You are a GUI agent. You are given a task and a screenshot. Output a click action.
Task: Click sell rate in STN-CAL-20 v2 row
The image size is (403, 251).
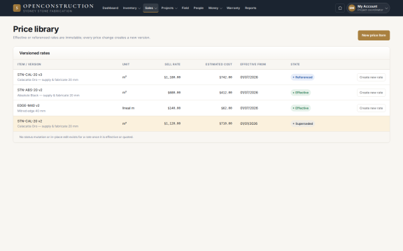[172, 123]
